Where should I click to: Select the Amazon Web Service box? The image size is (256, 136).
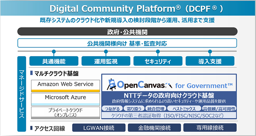65,86
